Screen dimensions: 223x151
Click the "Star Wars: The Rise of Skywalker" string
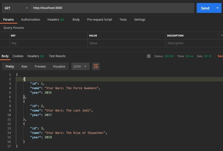[75, 133]
